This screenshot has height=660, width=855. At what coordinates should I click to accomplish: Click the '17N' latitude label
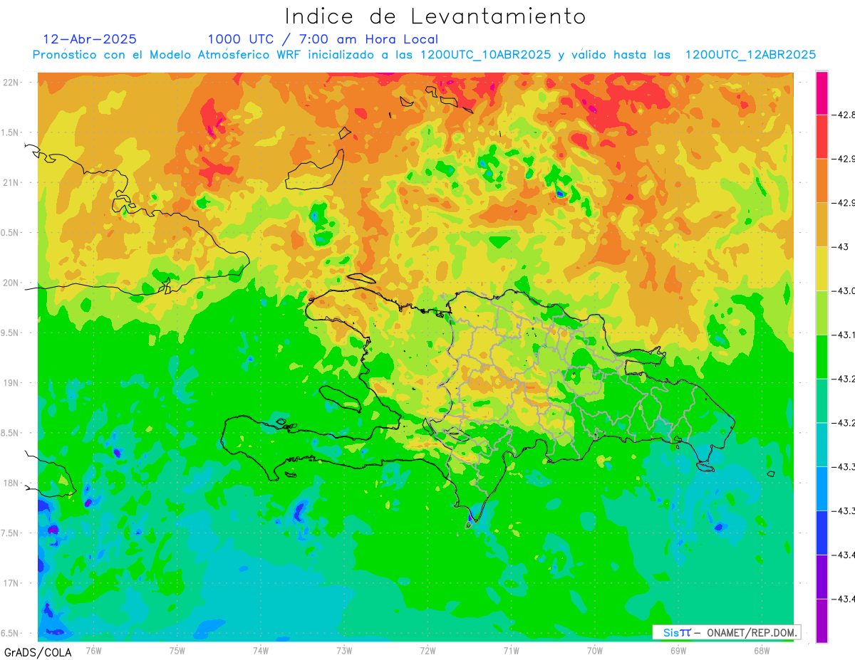point(11,583)
